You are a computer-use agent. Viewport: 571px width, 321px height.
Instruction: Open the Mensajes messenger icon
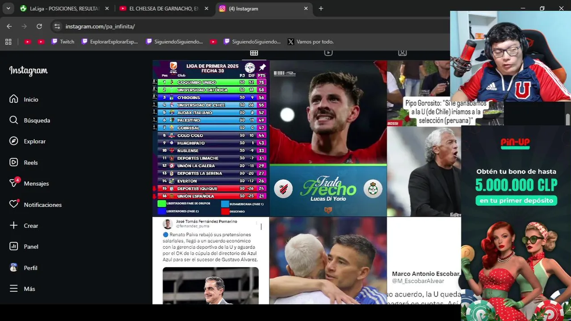(x=14, y=183)
